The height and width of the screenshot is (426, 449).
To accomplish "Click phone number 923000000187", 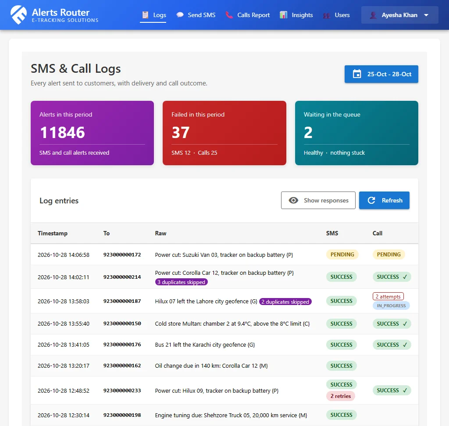I will pyautogui.click(x=122, y=301).
